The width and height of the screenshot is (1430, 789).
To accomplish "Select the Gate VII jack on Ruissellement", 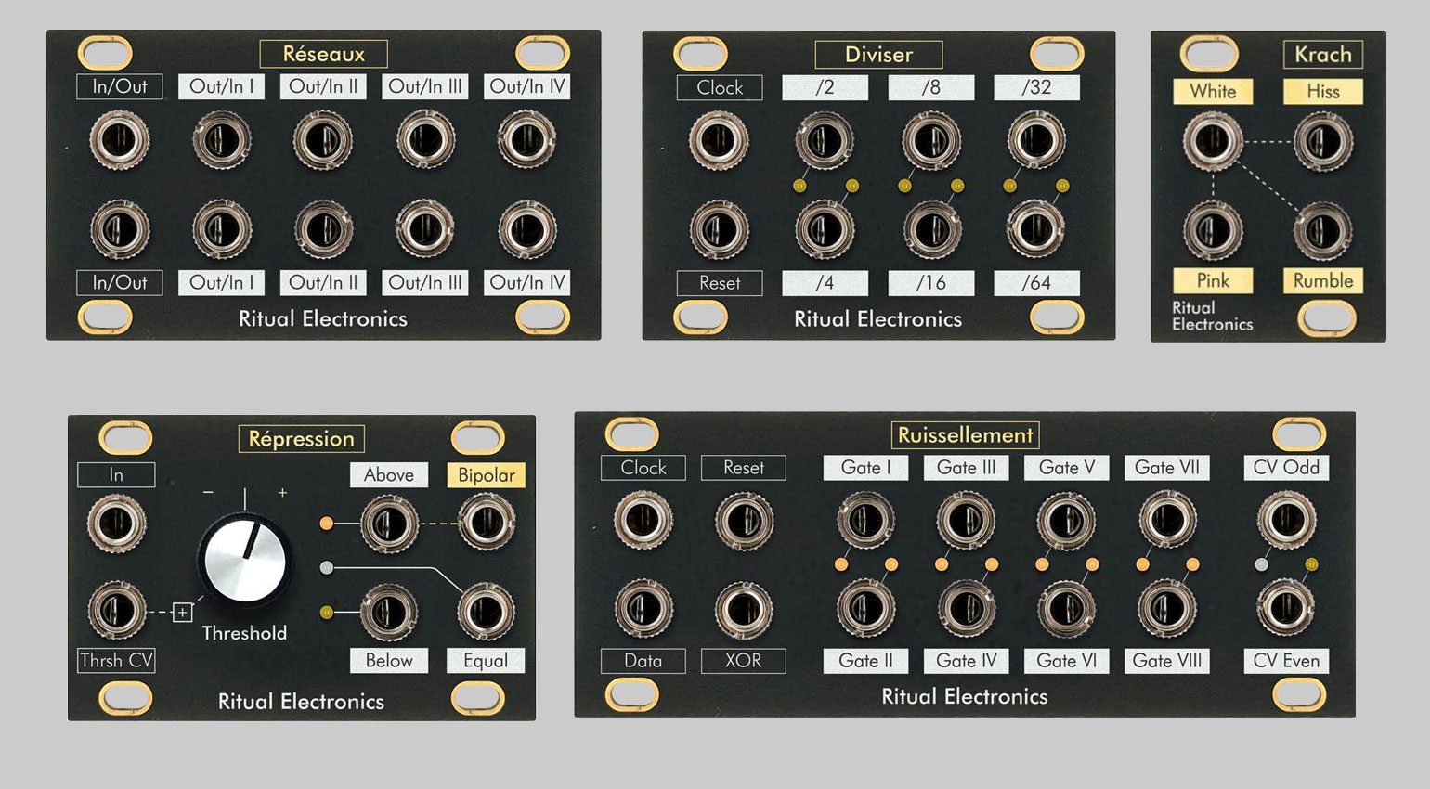I will tap(1167, 518).
